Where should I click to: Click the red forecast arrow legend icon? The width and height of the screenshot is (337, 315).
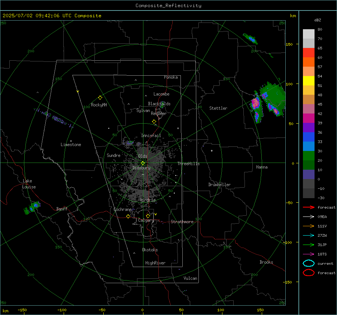(309, 207)
